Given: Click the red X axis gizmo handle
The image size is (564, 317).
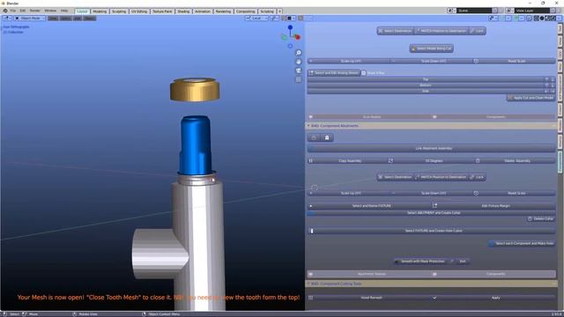Looking at the screenshot, I should [x=298, y=37].
